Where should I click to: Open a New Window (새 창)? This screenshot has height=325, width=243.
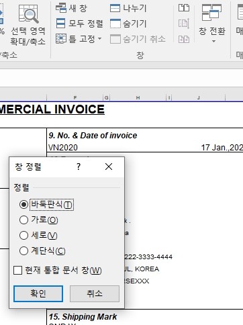(71, 8)
